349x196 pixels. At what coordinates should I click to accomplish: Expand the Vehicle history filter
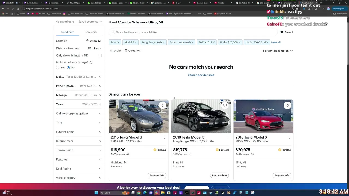[79, 178]
